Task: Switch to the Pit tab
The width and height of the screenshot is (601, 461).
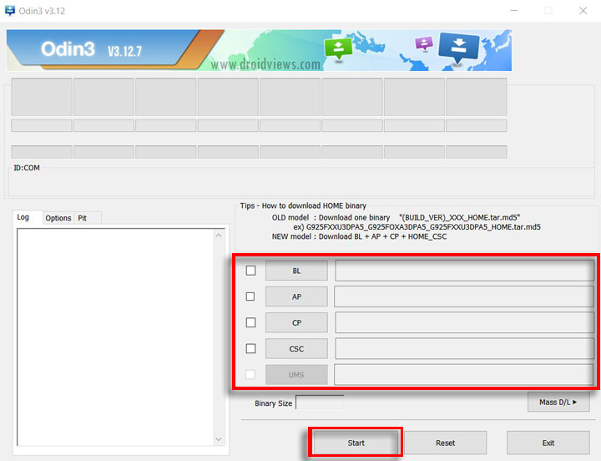Action: point(88,218)
